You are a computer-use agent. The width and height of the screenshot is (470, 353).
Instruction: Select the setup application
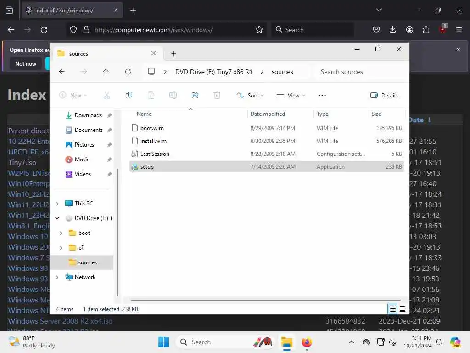coord(267,166)
